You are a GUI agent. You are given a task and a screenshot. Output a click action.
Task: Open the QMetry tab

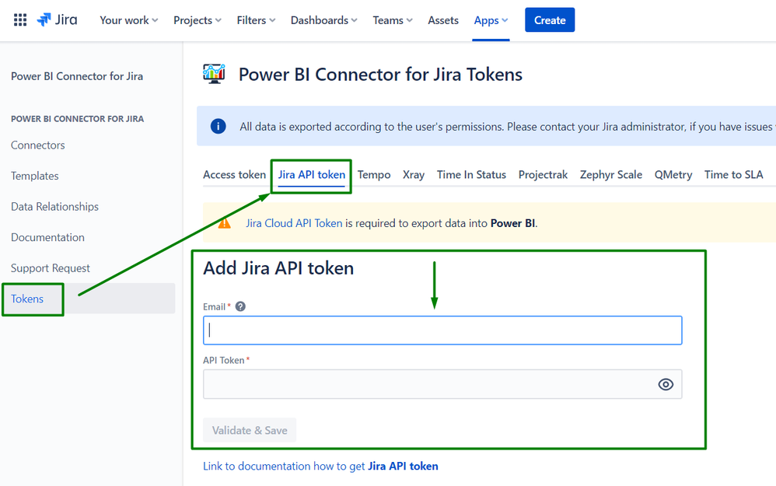pos(673,175)
